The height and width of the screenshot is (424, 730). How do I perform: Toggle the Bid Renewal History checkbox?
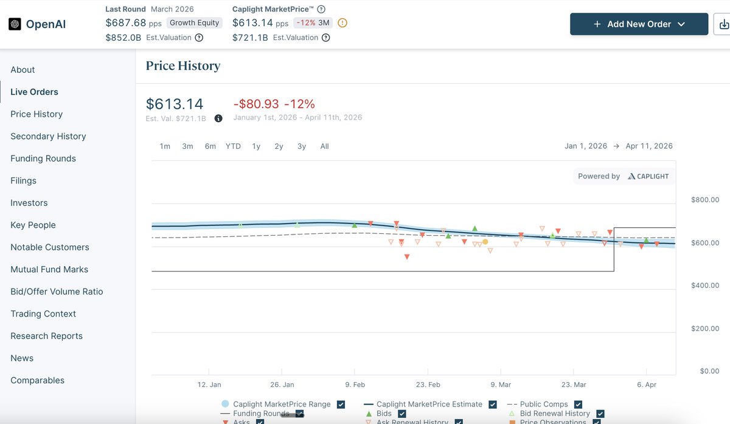pyautogui.click(x=600, y=414)
